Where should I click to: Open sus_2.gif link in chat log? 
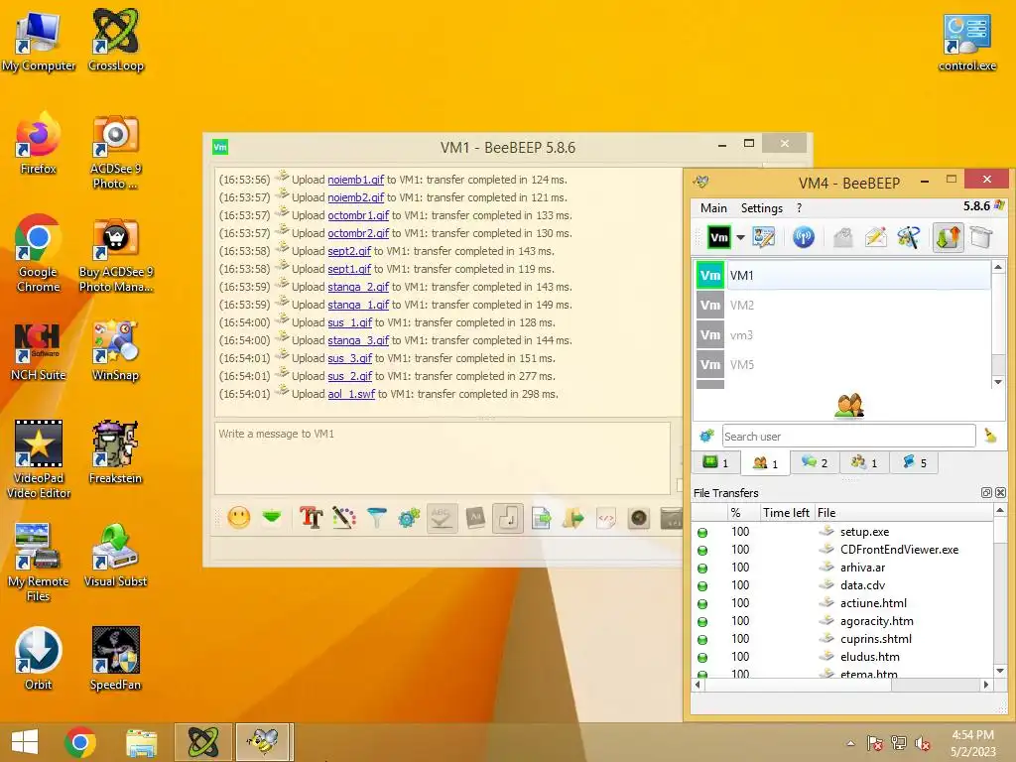pyautogui.click(x=350, y=376)
